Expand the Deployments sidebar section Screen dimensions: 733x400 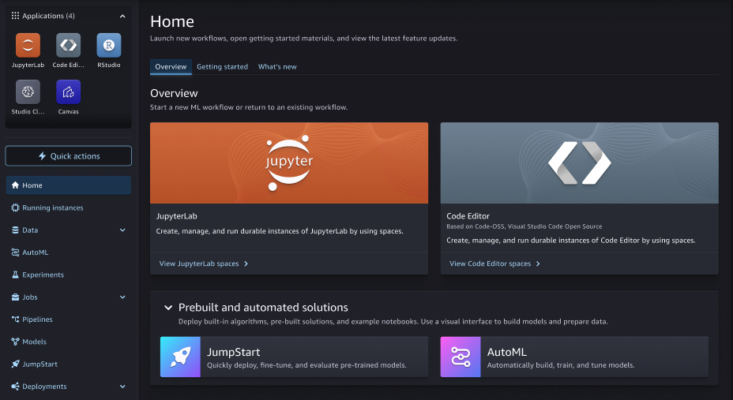click(122, 387)
